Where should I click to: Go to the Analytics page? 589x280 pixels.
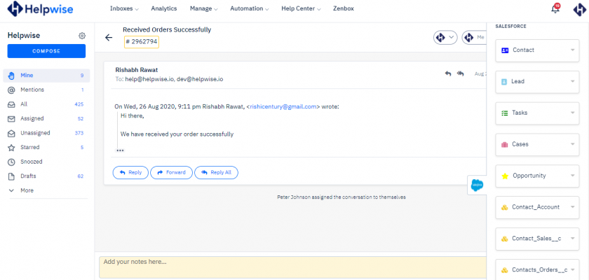tap(164, 9)
